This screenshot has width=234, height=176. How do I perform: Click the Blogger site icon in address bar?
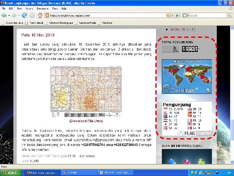click(x=47, y=15)
